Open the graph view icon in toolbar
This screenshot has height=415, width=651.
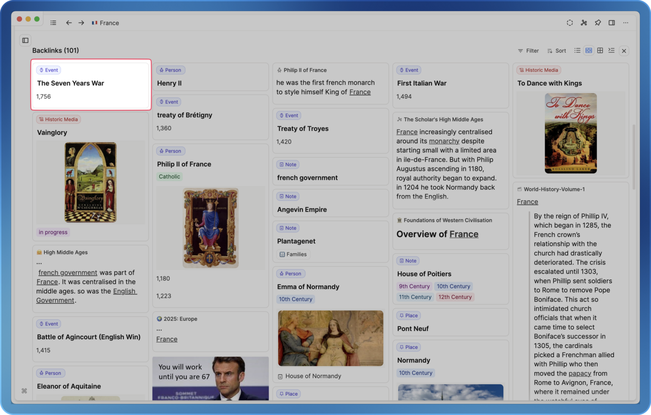(583, 23)
